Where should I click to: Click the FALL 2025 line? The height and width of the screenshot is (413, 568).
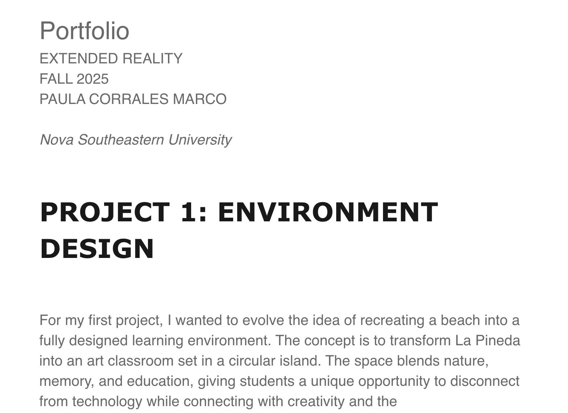tap(74, 79)
